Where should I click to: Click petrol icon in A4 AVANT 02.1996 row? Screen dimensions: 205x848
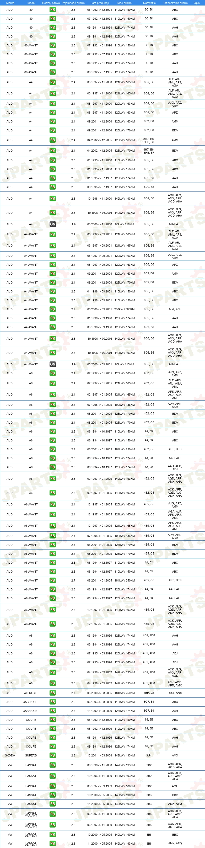pyautogui.click(x=53, y=300)
